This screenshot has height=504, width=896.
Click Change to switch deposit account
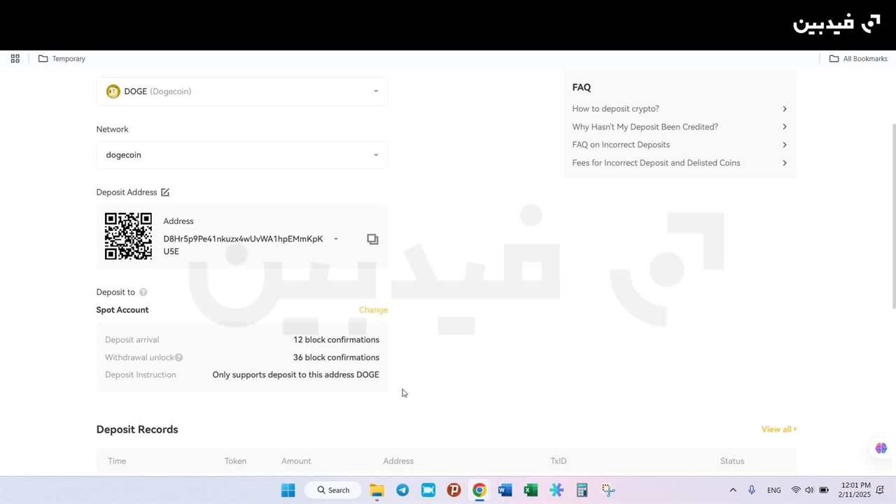pyautogui.click(x=373, y=310)
